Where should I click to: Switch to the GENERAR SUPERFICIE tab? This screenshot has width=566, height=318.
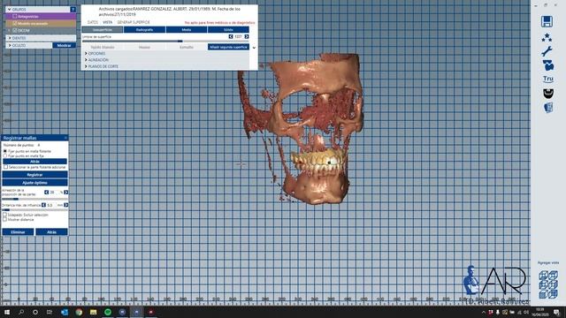134,22
